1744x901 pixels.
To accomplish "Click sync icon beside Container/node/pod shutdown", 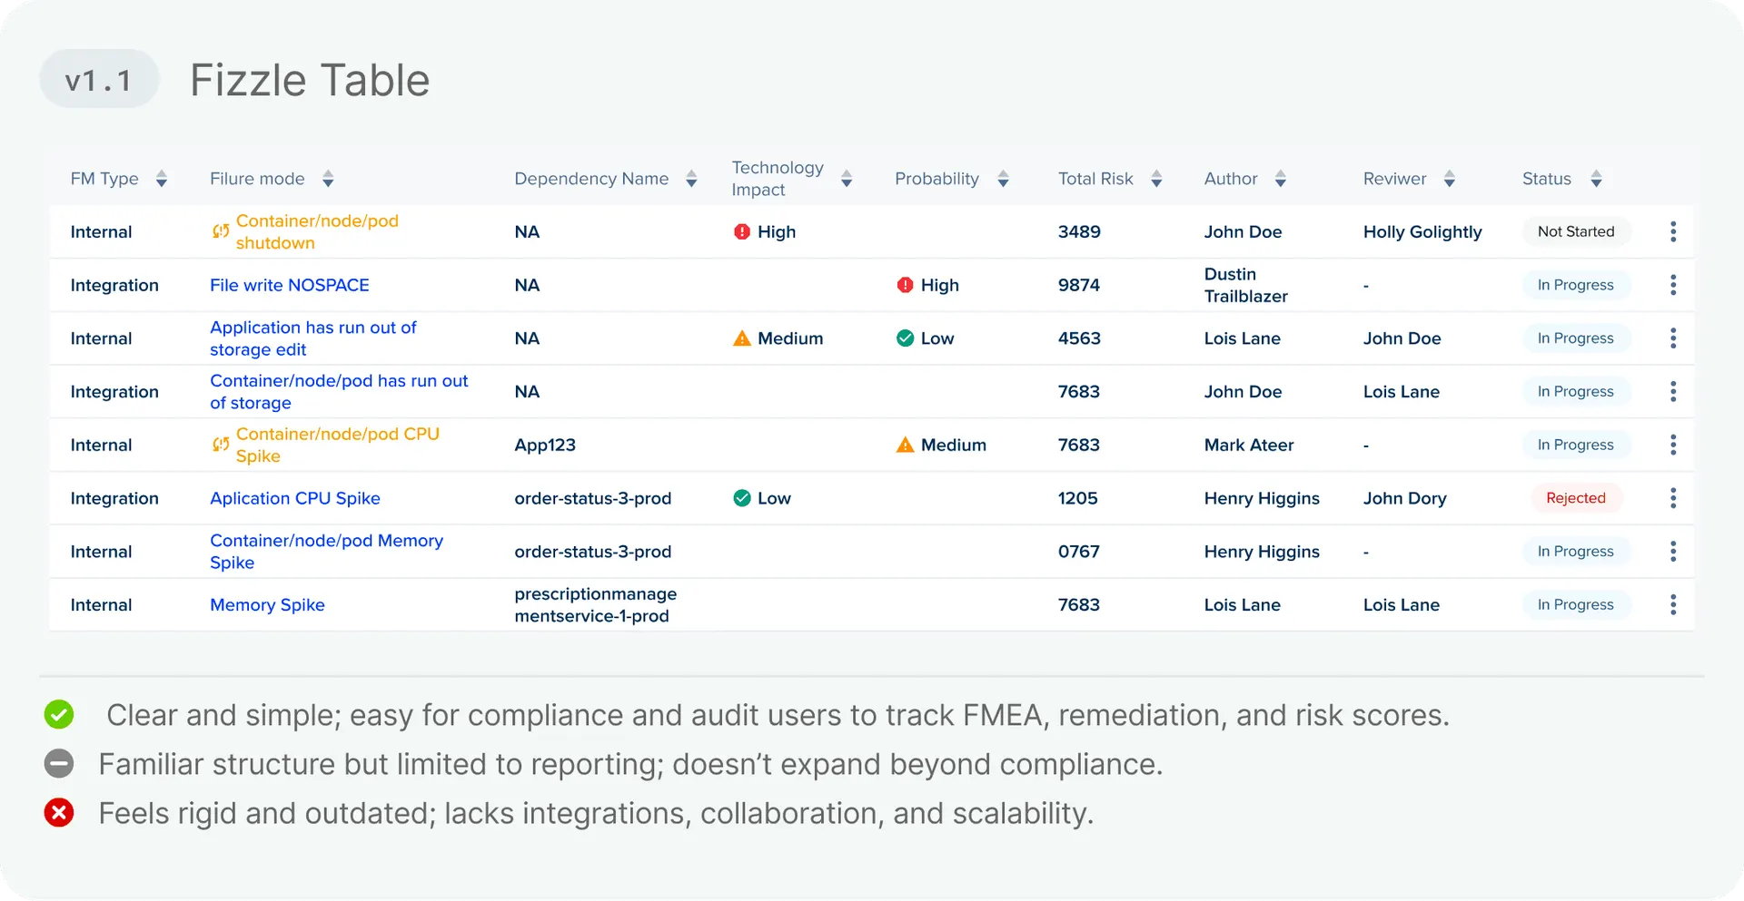I will (221, 231).
